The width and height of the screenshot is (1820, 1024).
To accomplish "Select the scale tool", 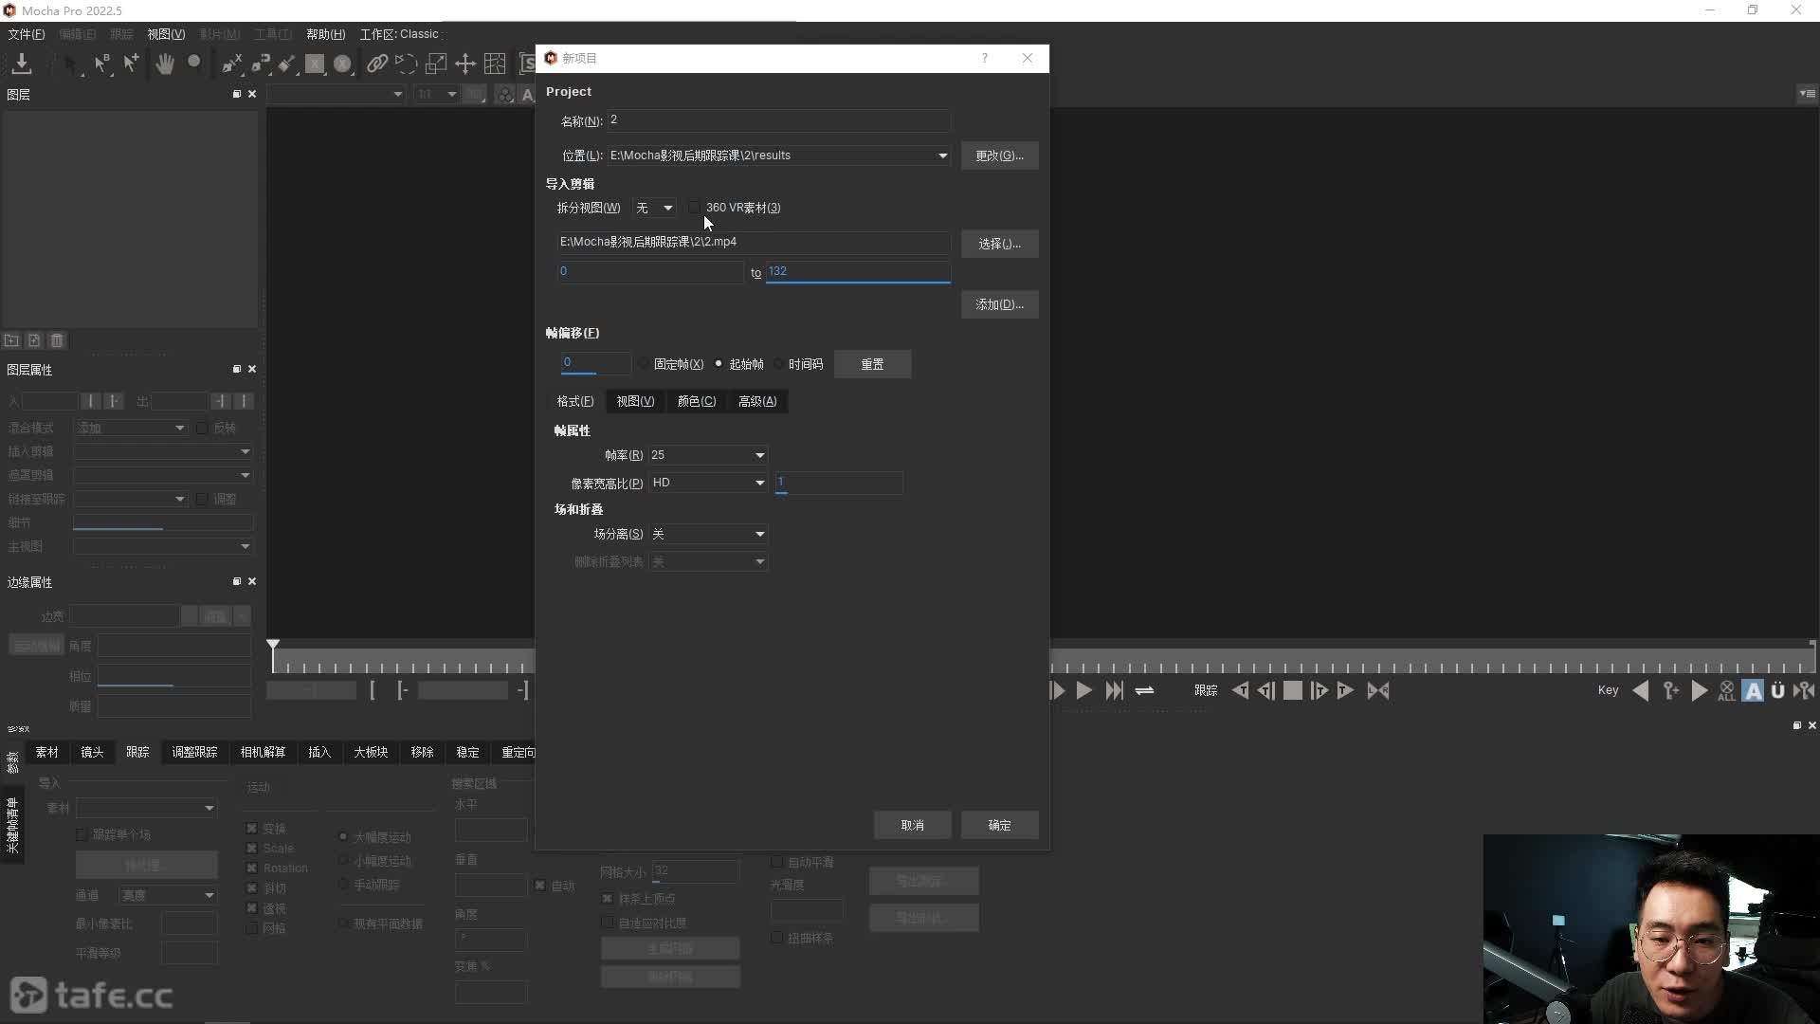I will coord(436,64).
